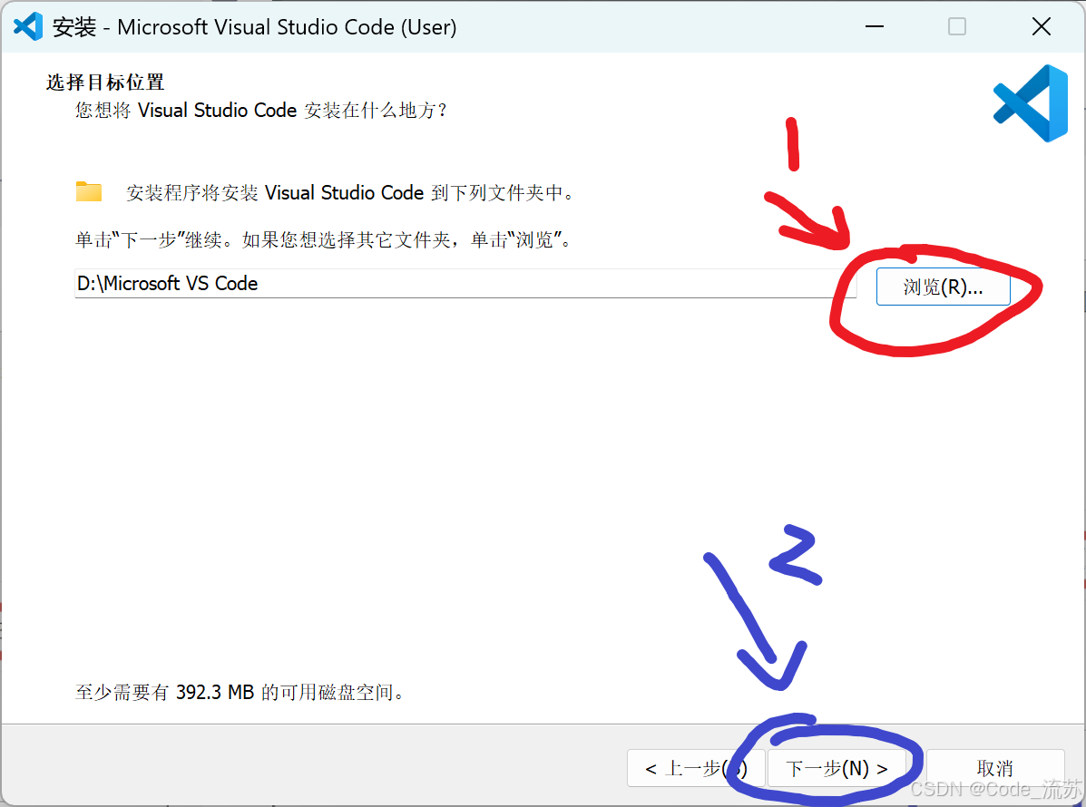Viewport: 1086px width, 807px height.
Task: Click the yellow folder icon
Action: pos(89,191)
